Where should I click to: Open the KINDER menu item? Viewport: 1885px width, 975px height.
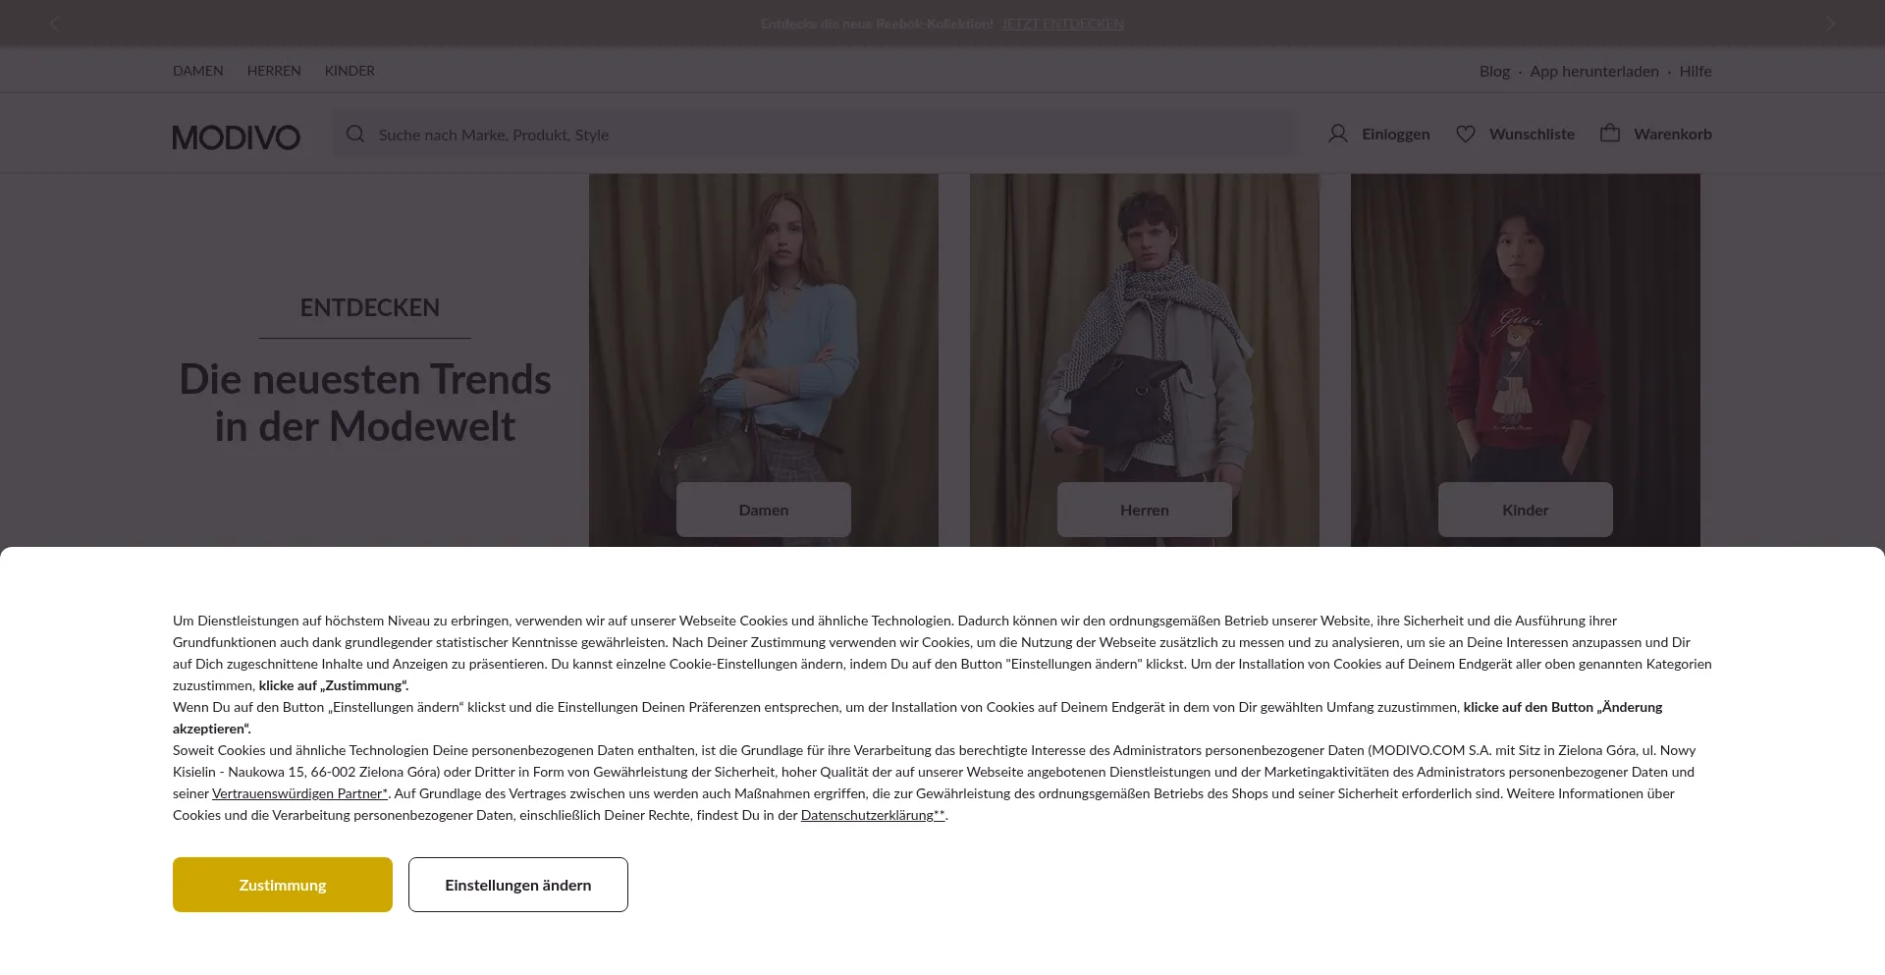pyautogui.click(x=350, y=71)
